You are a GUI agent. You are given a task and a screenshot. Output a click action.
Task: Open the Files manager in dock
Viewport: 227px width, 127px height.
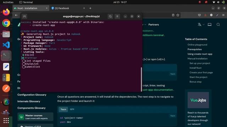tap(6, 34)
